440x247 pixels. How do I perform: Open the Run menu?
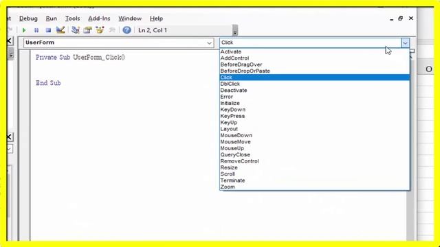point(52,19)
